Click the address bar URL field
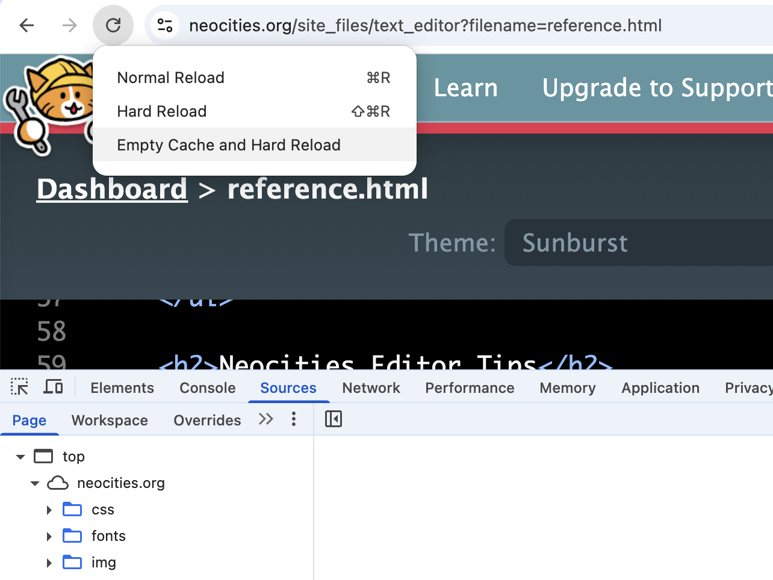The height and width of the screenshot is (580, 773). click(x=425, y=25)
